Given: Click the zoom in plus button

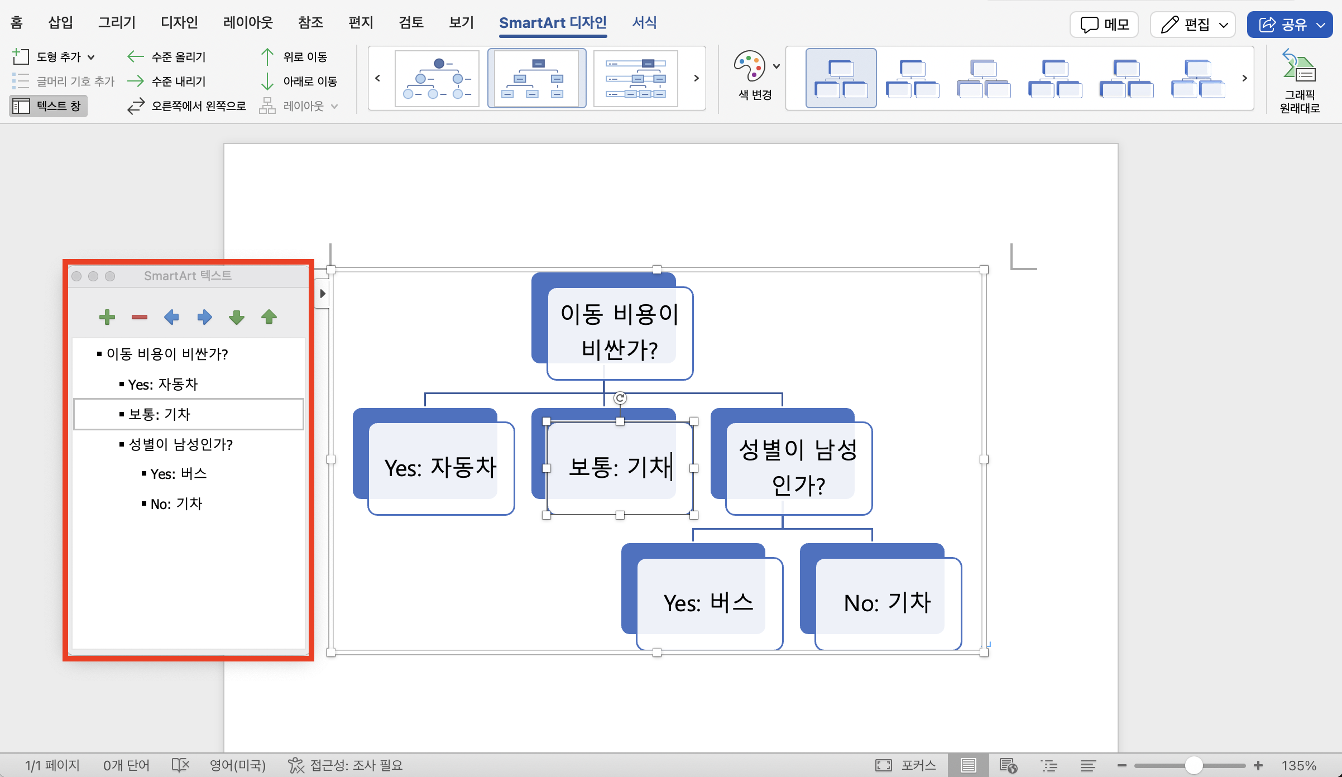Looking at the screenshot, I should click(x=1258, y=765).
